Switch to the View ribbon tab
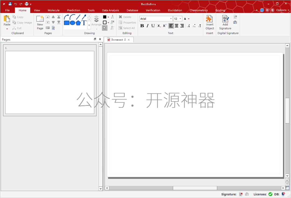The image size is (291, 198). click(37, 10)
